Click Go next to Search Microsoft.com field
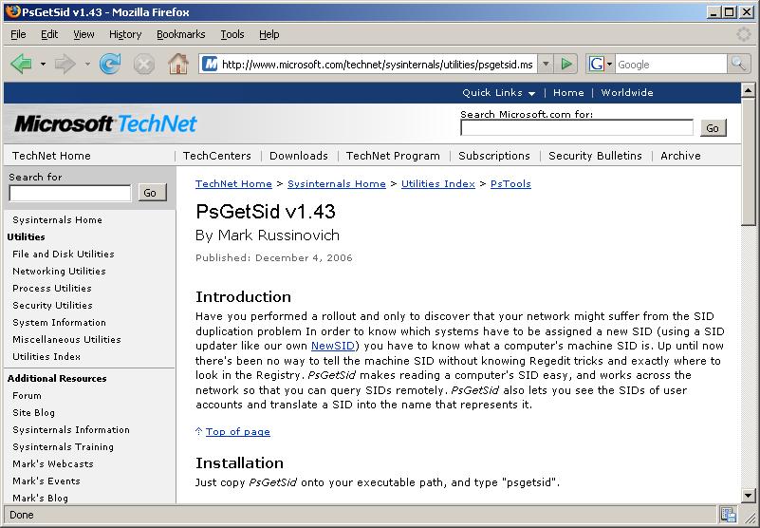Image resolution: width=760 pixels, height=528 pixels. point(713,128)
